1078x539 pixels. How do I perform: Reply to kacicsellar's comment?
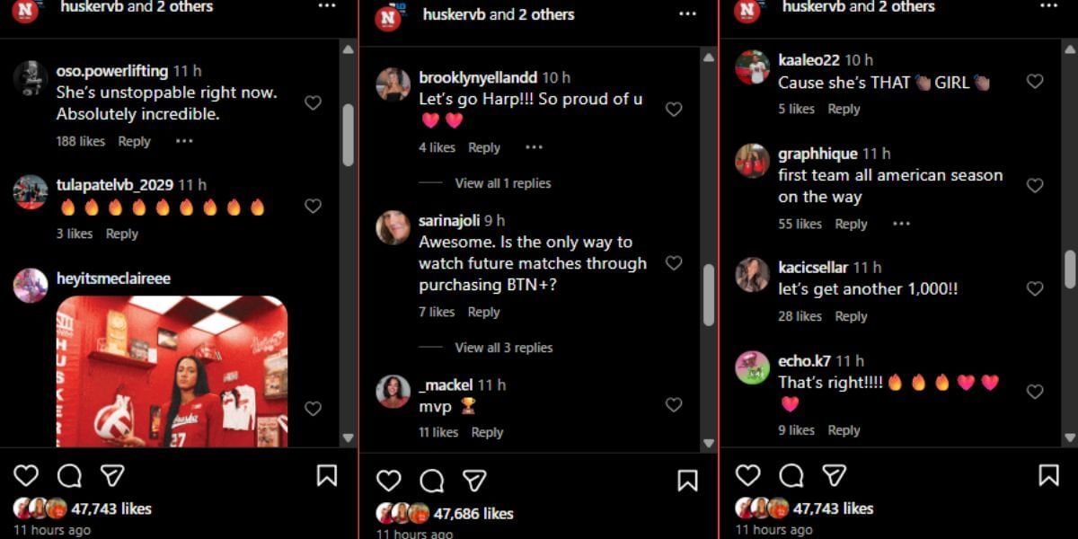[x=851, y=316]
